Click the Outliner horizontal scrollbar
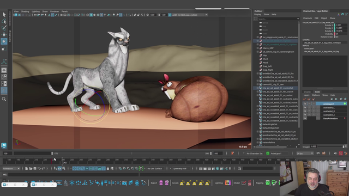The height and width of the screenshot is (196, 349). pyautogui.click(x=270, y=147)
